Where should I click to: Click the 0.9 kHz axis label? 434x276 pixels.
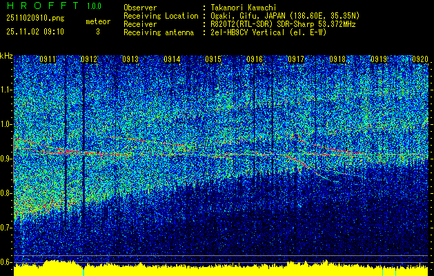click(6, 159)
